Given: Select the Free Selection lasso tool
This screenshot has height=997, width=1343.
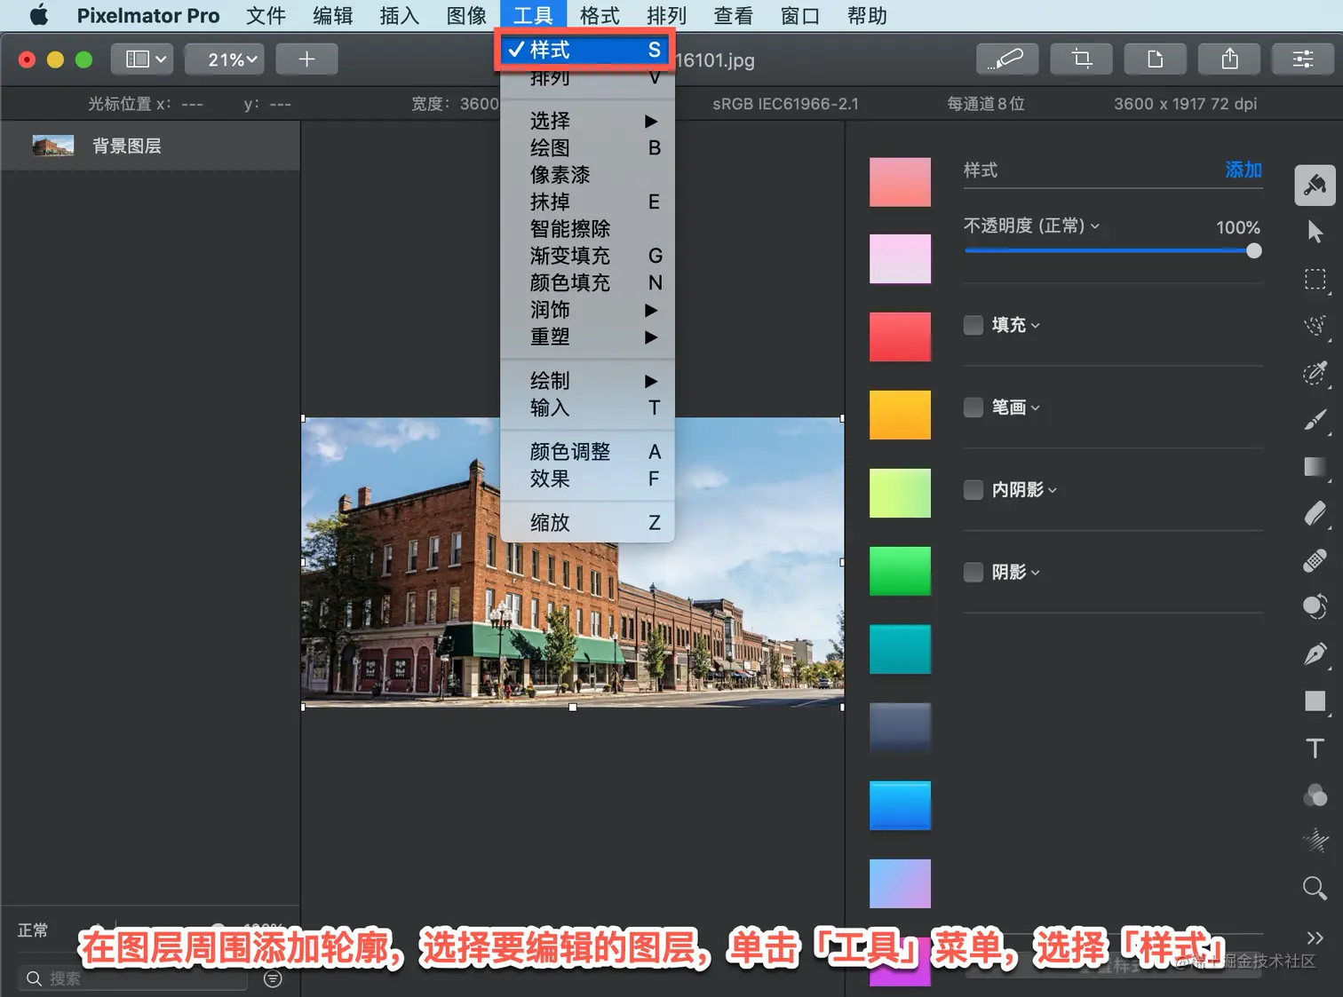Looking at the screenshot, I should click(x=1315, y=326).
